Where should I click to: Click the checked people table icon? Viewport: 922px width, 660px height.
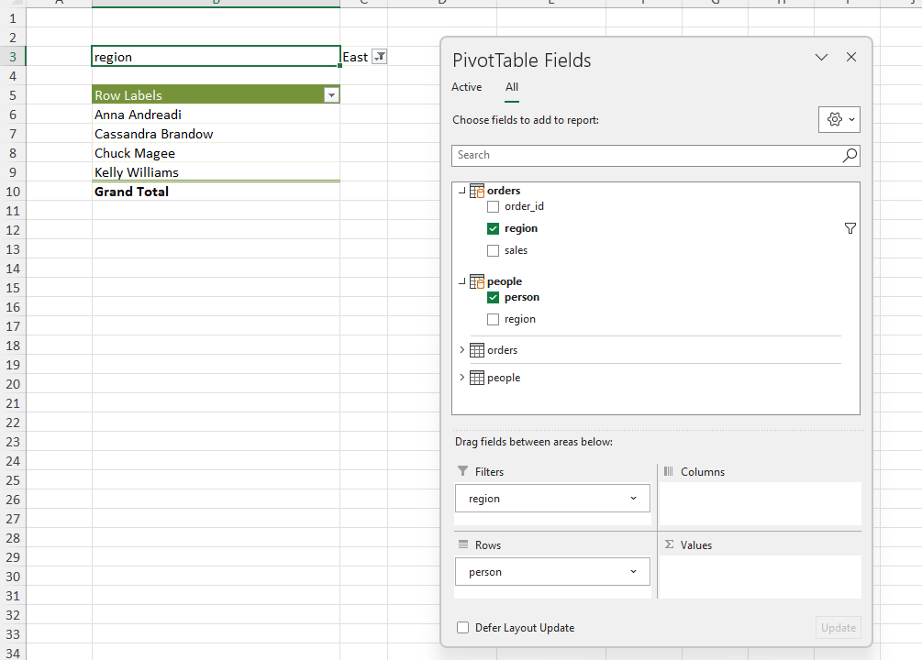coord(477,281)
